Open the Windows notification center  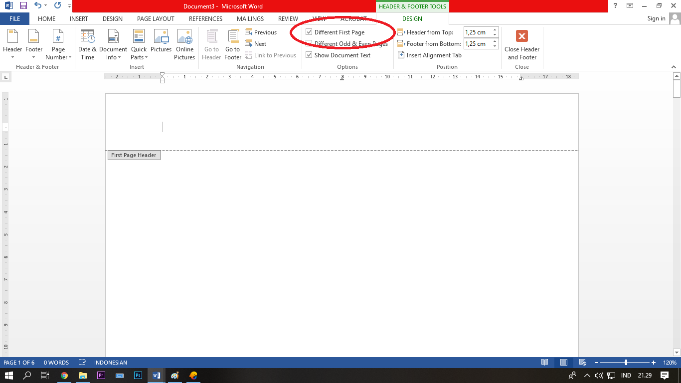pyautogui.click(x=665, y=376)
